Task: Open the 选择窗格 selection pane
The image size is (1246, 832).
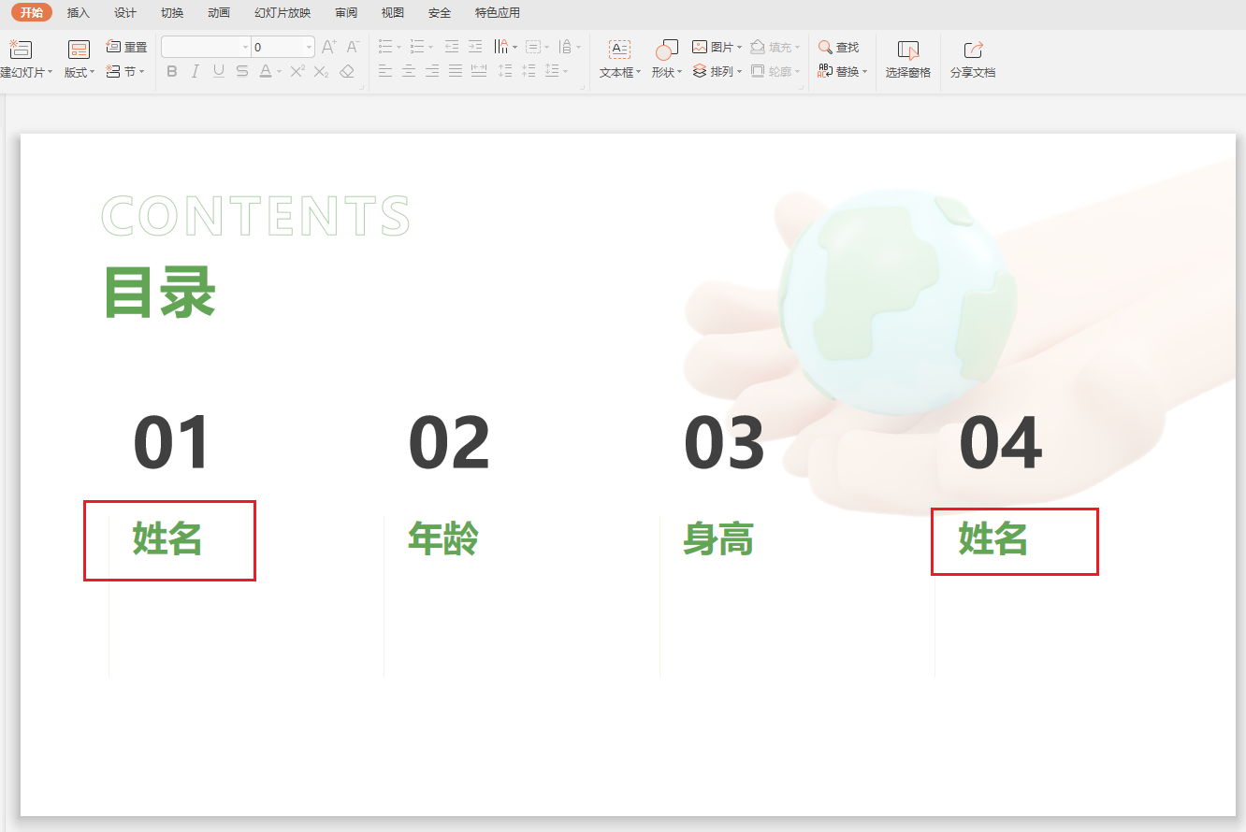Action: [906, 58]
